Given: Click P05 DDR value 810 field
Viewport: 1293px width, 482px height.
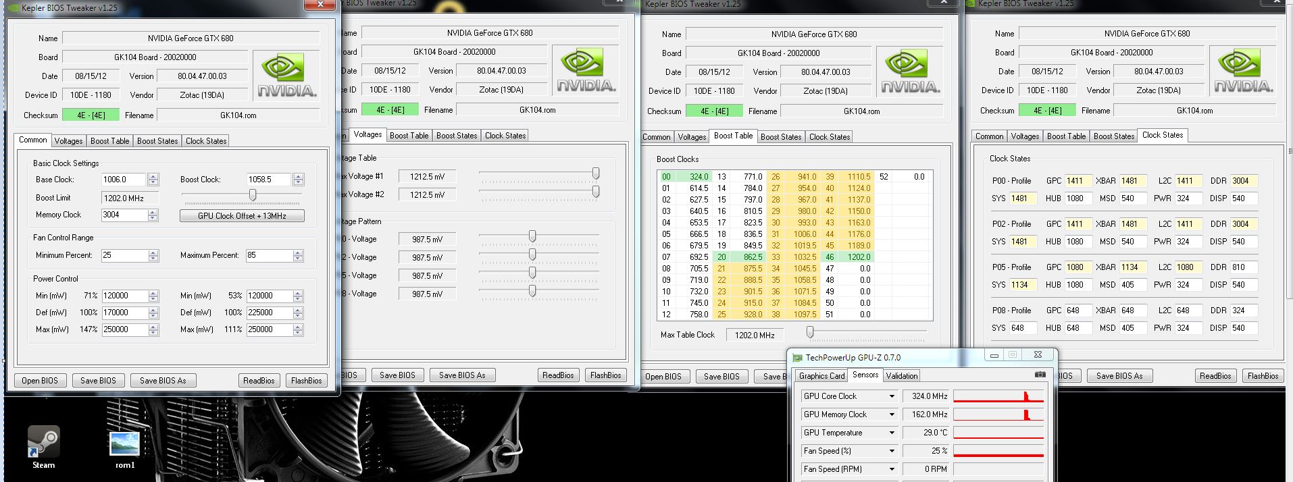Looking at the screenshot, I should (x=1244, y=267).
